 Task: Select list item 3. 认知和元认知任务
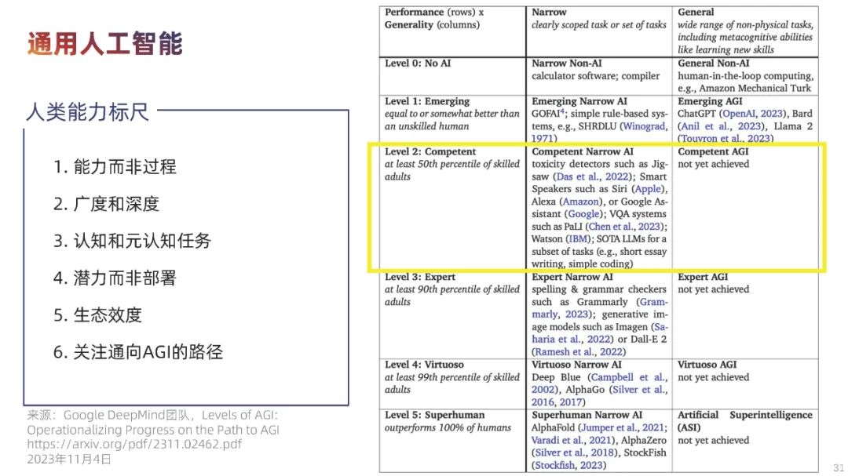[x=132, y=241]
